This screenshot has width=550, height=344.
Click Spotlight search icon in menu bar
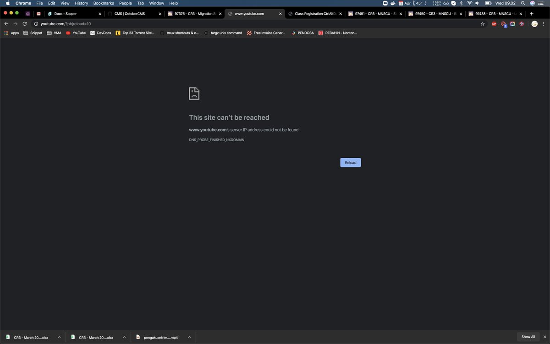[523, 3]
